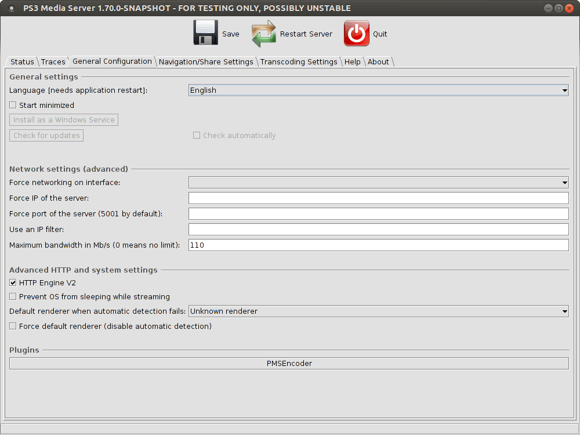Switch to the Status tab
580x435 pixels.
[x=21, y=61]
